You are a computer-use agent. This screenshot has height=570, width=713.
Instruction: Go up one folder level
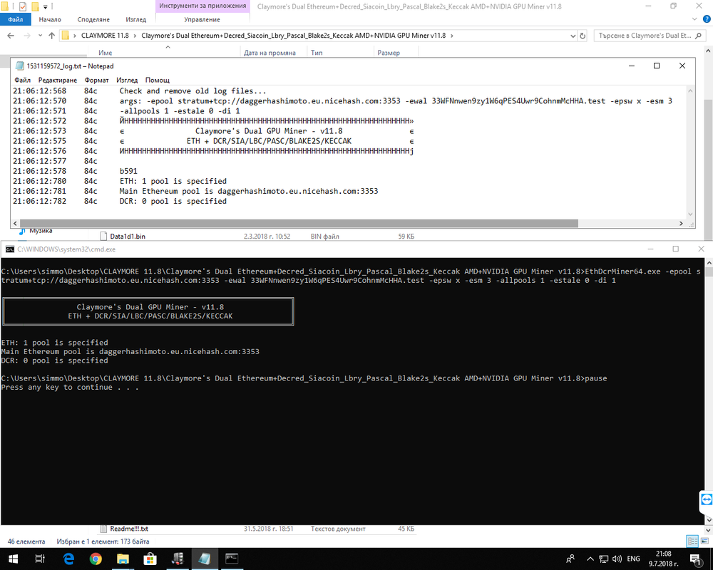coord(51,36)
